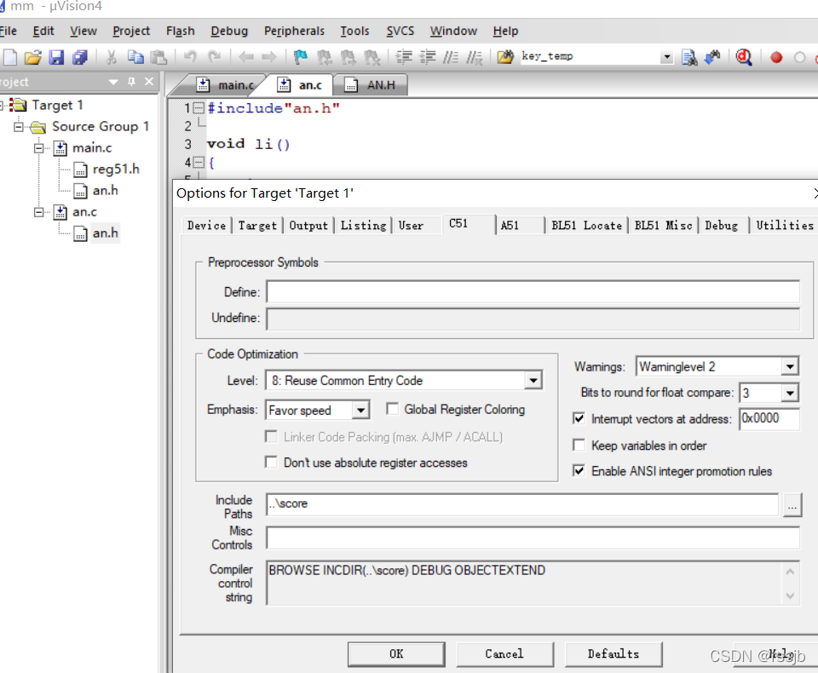Open the Output options tab

click(x=308, y=226)
